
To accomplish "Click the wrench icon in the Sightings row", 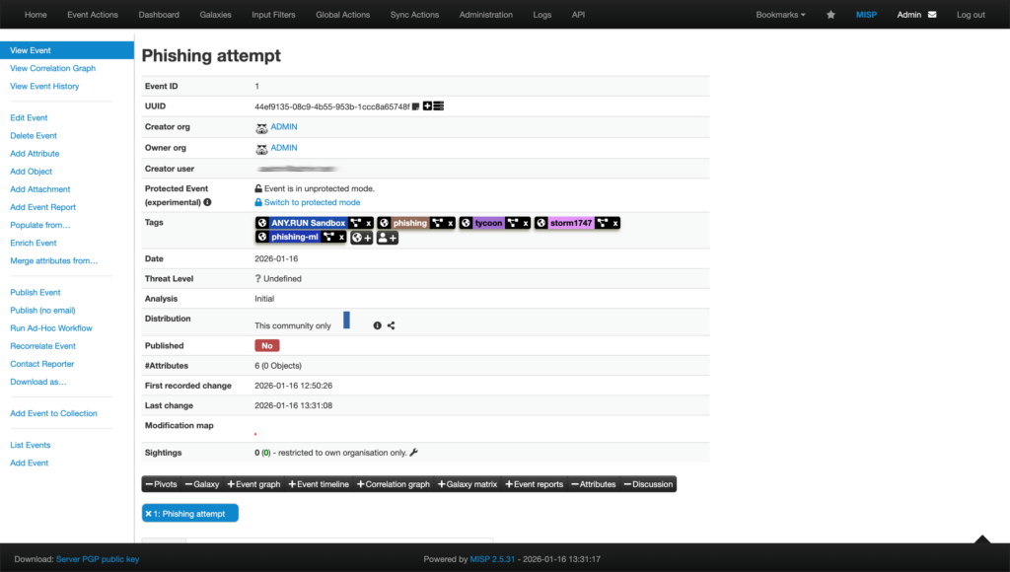I will (413, 452).
